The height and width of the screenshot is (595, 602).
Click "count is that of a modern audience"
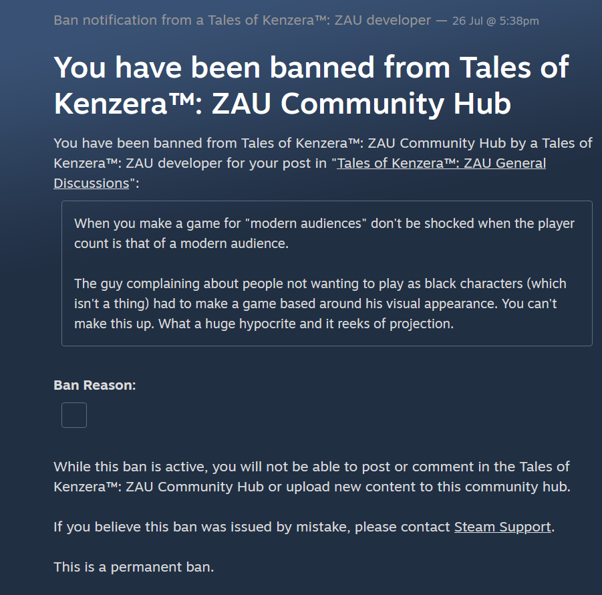coord(181,243)
